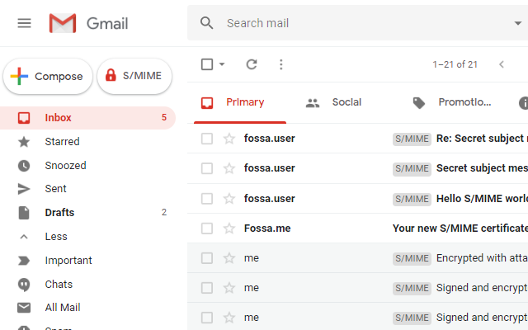
Task: Click the Important label icon
Action: point(24,261)
